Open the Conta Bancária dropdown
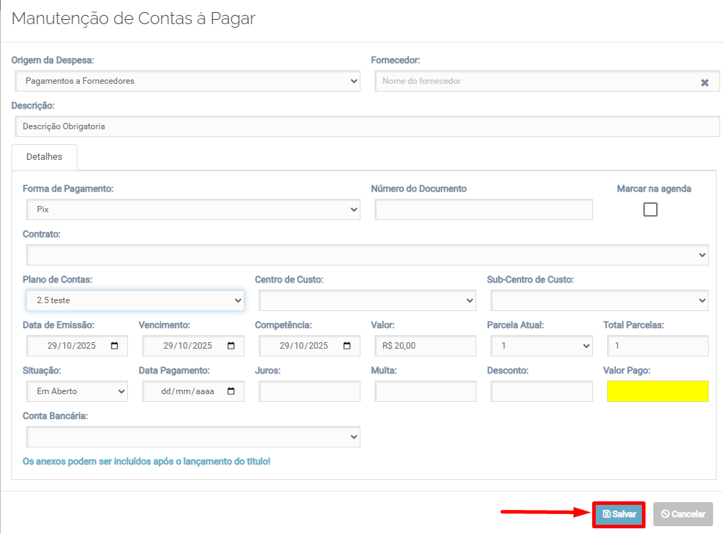The height and width of the screenshot is (534, 723). tap(193, 437)
